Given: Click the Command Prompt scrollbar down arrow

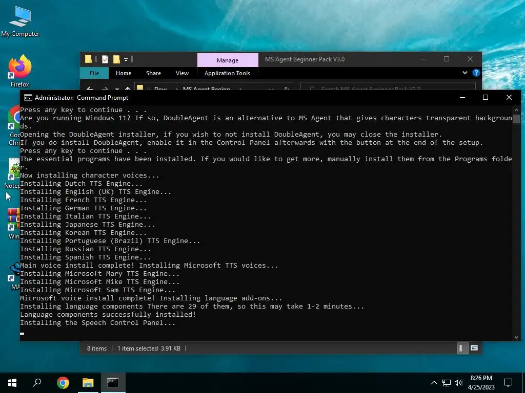Looking at the screenshot, I should click(516, 337).
